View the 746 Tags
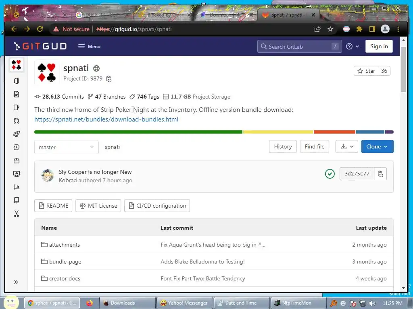 pyautogui.click(x=144, y=97)
